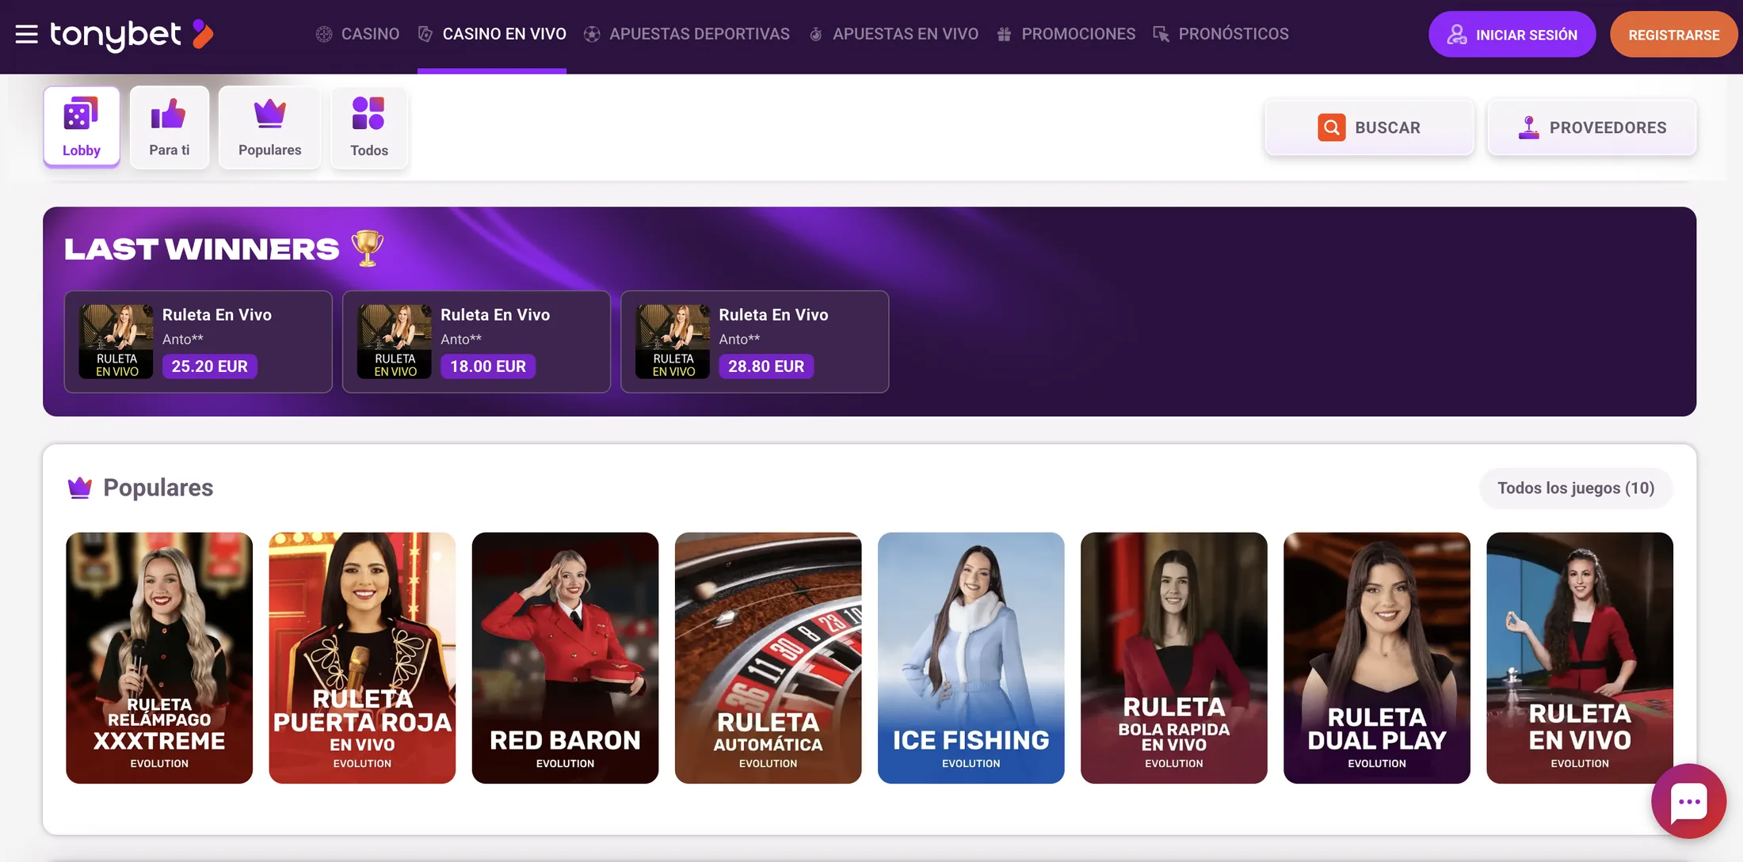Open the Todos category icon
Image resolution: width=1743 pixels, height=862 pixels.
[368, 114]
